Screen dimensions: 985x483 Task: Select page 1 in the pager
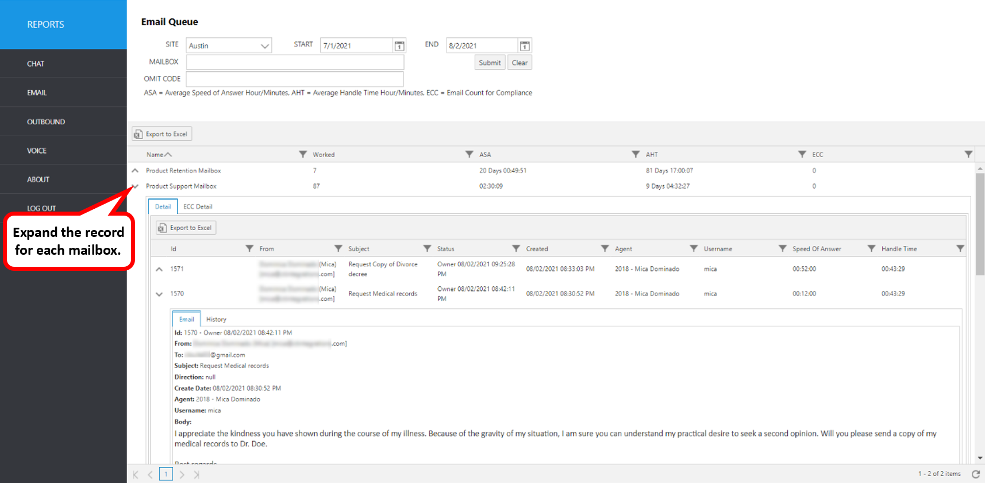pyautogui.click(x=166, y=474)
